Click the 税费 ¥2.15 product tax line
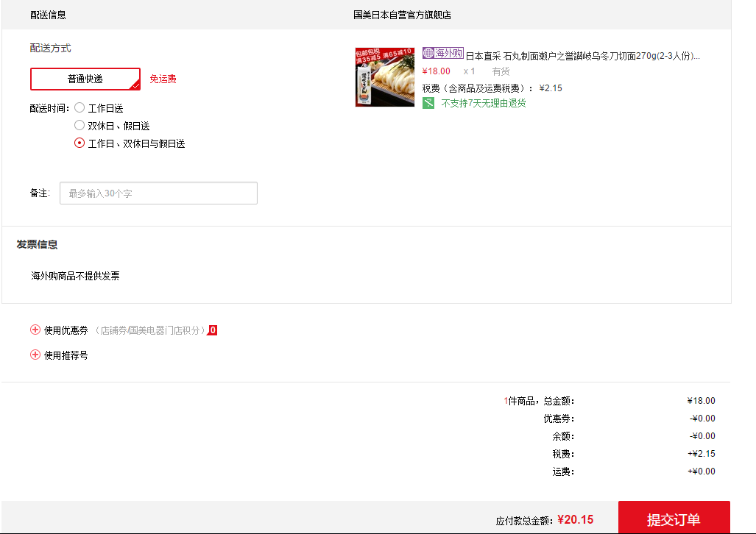The height and width of the screenshot is (534, 756). click(x=492, y=88)
